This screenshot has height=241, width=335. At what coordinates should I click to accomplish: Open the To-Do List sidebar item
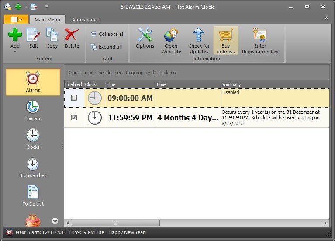click(x=33, y=196)
